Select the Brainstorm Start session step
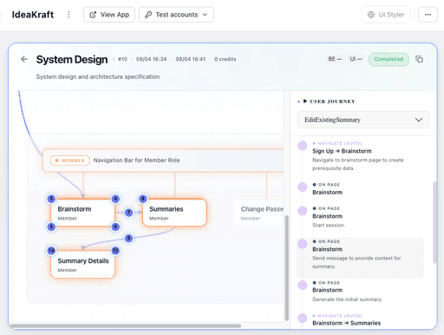The width and height of the screenshot is (444, 335). (360, 217)
